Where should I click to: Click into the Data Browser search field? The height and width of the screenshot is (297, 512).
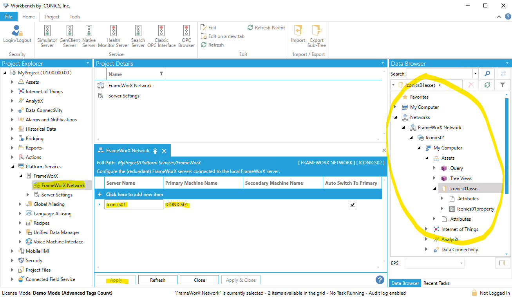click(440, 74)
